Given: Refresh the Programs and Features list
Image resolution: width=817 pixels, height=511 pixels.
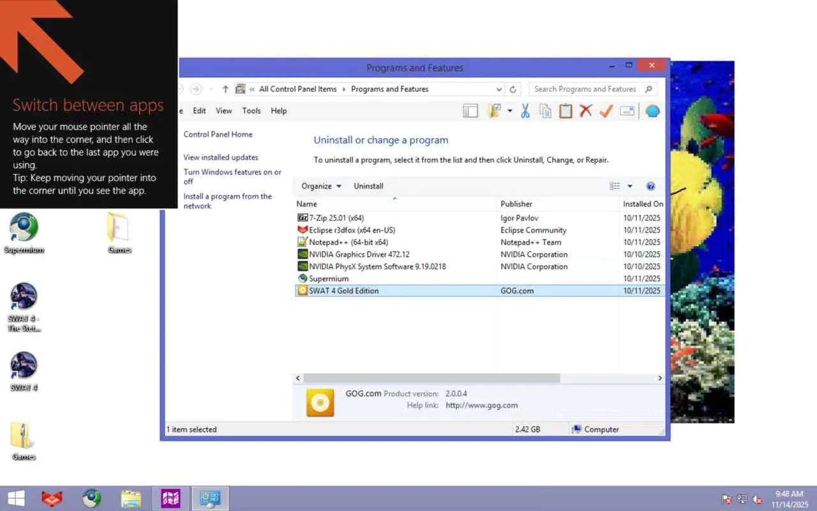Looking at the screenshot, I should click(513, 89).
